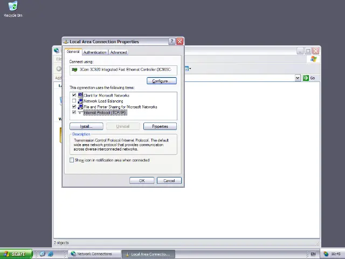This screenshot has width=345, height=259.
Task: Open the Recycle Bin desktop icon
Action: (x=13, y=9)
